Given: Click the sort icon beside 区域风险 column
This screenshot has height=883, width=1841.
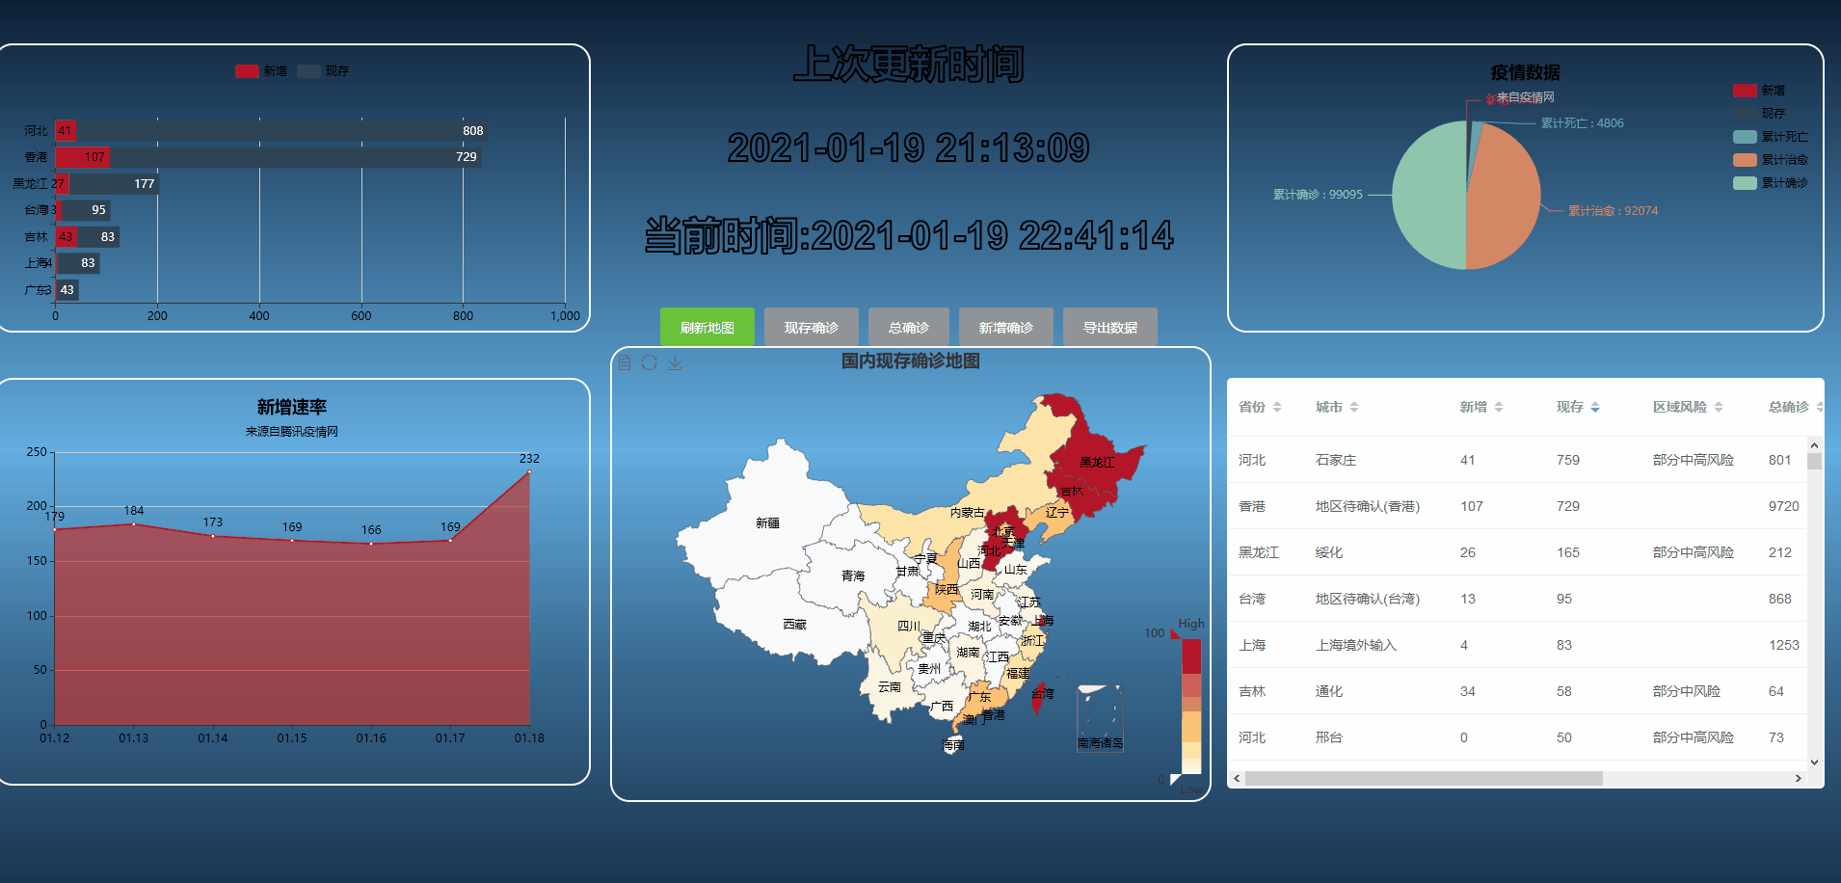Looking at the screenshot, I should (x=1719, y=407).
